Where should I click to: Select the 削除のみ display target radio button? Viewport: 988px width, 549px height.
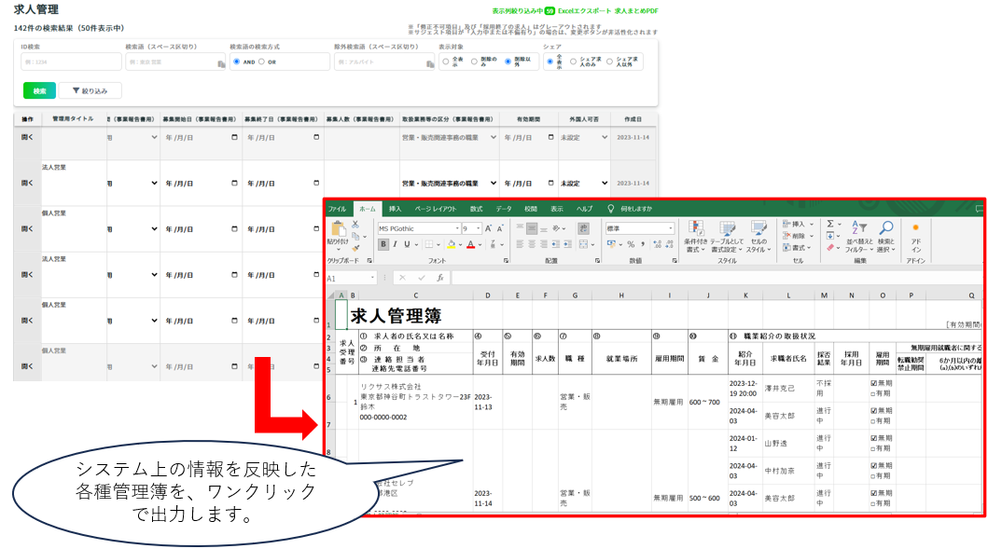475,62
